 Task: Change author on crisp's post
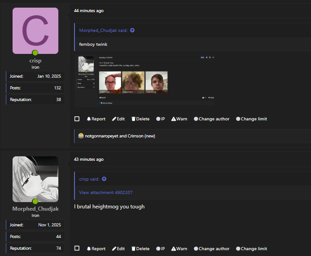click(212, 119)
